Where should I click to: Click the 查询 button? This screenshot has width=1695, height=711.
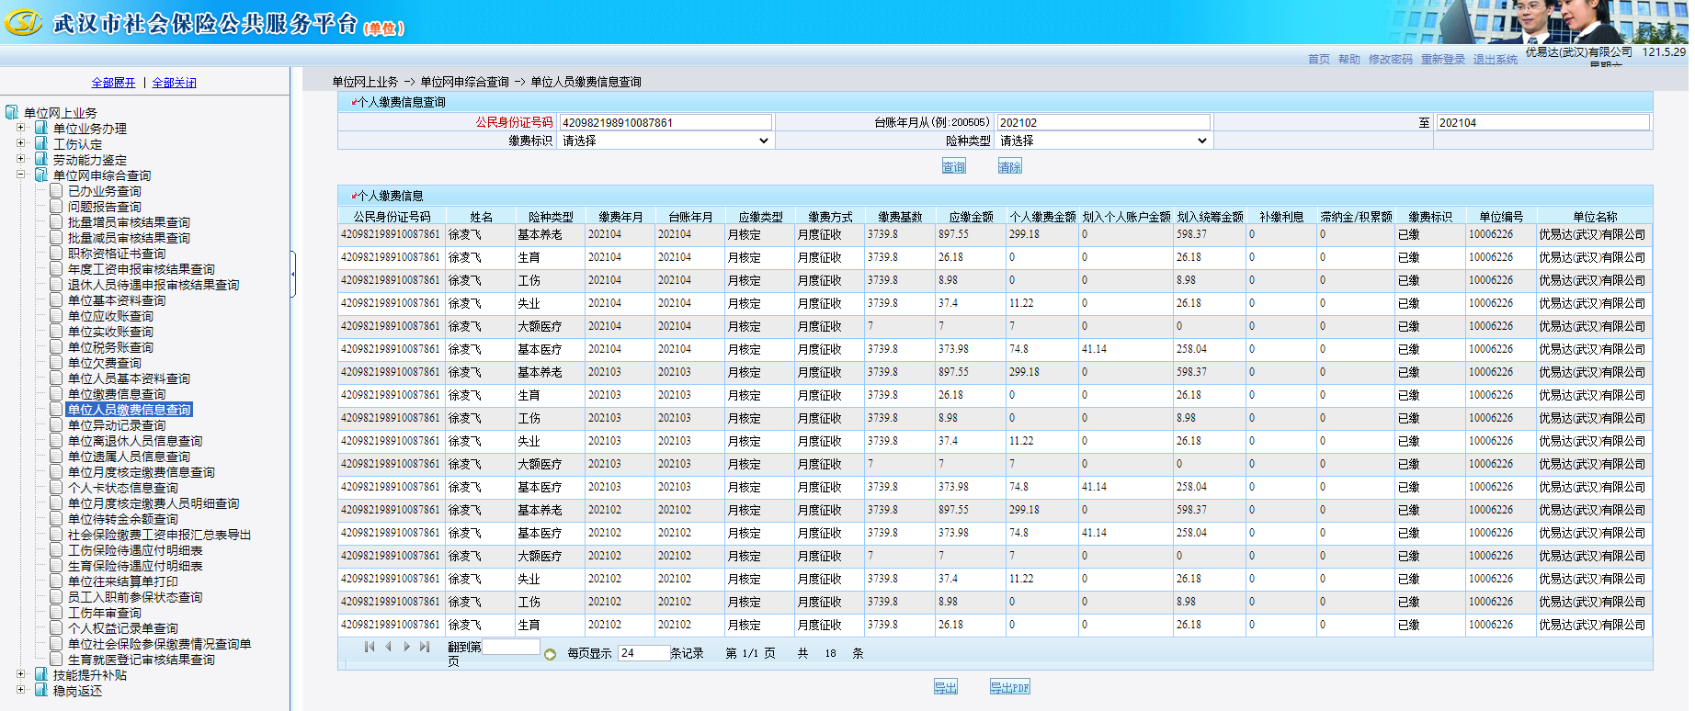point(953,166)
